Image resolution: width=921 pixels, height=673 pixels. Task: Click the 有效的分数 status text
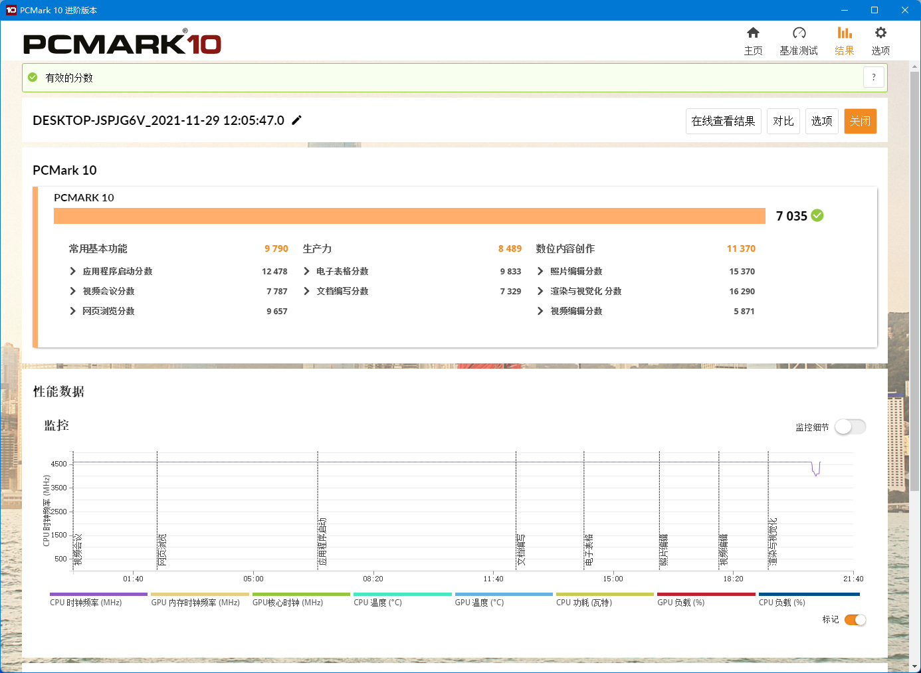[69, 78]
